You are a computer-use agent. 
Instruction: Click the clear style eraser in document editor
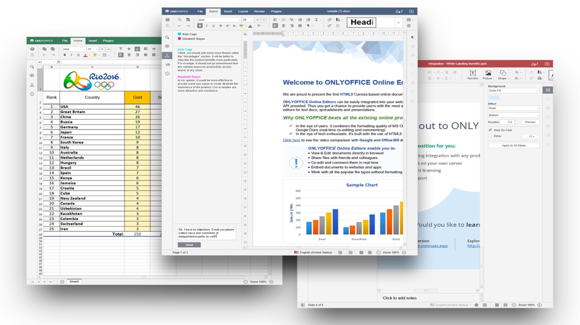coord(330,20)
